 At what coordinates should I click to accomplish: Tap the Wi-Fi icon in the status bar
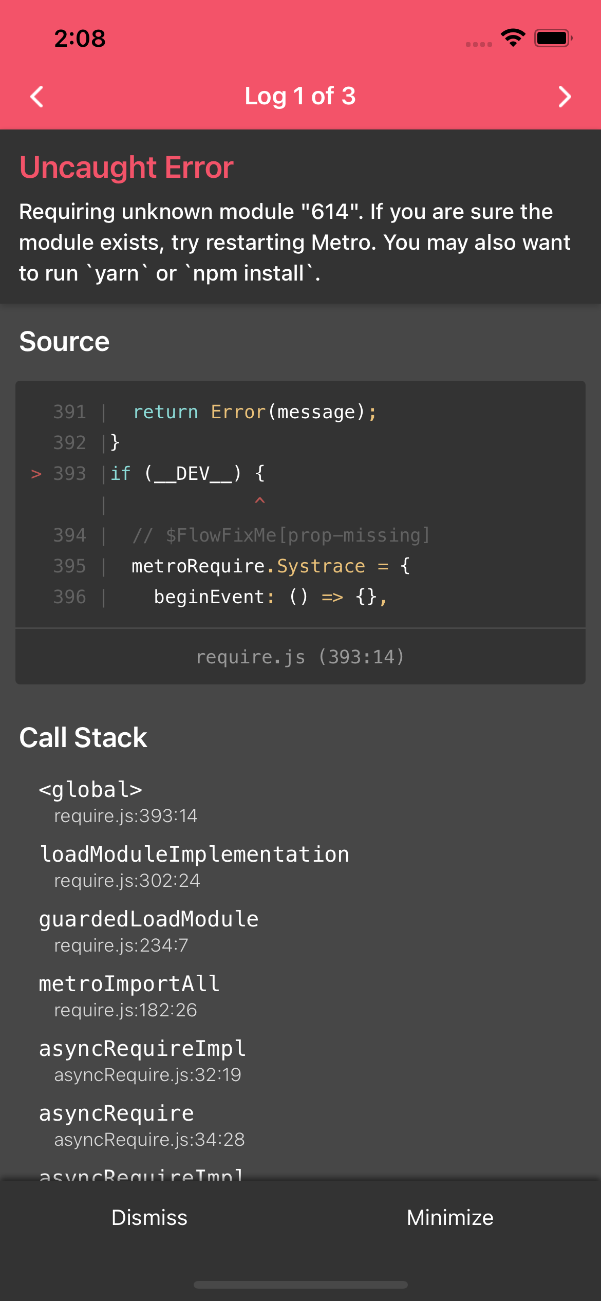[512, 36]
